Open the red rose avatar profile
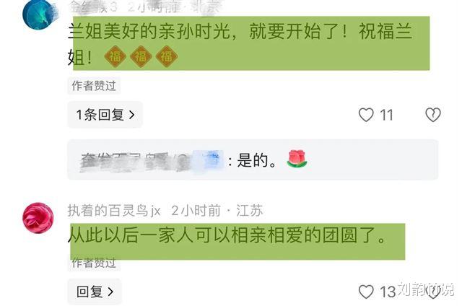This screenshot has height=306, width=462. click(38, 218)
